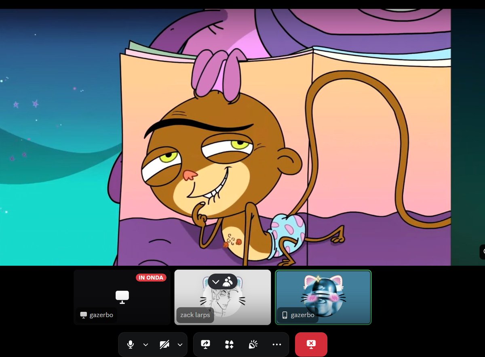Click the IN ONDA live badge
The height and width of the screenshot is (357, 485).
point(151,278)
